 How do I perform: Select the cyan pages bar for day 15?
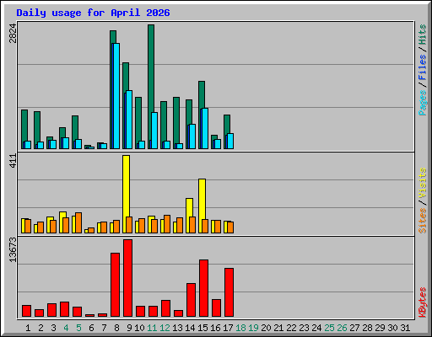(x=205, y=128)
